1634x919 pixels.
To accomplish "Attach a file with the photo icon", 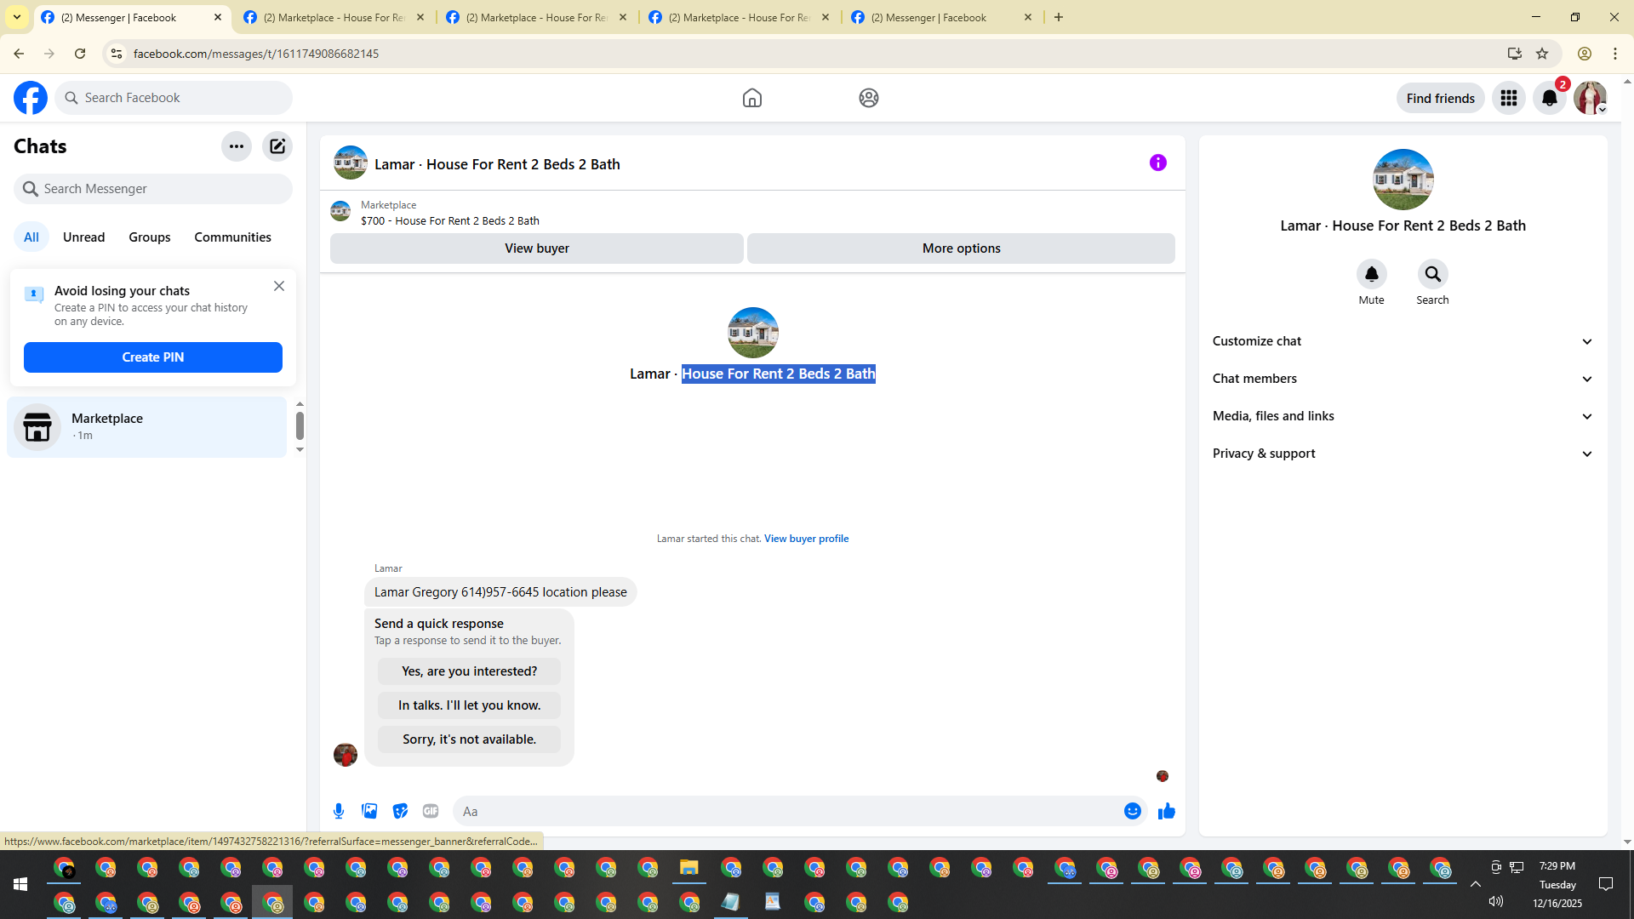I will (369, 811).
